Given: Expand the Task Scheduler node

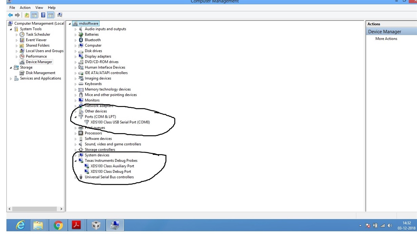Looking at the screenshot, I should [x=17, y=35].
